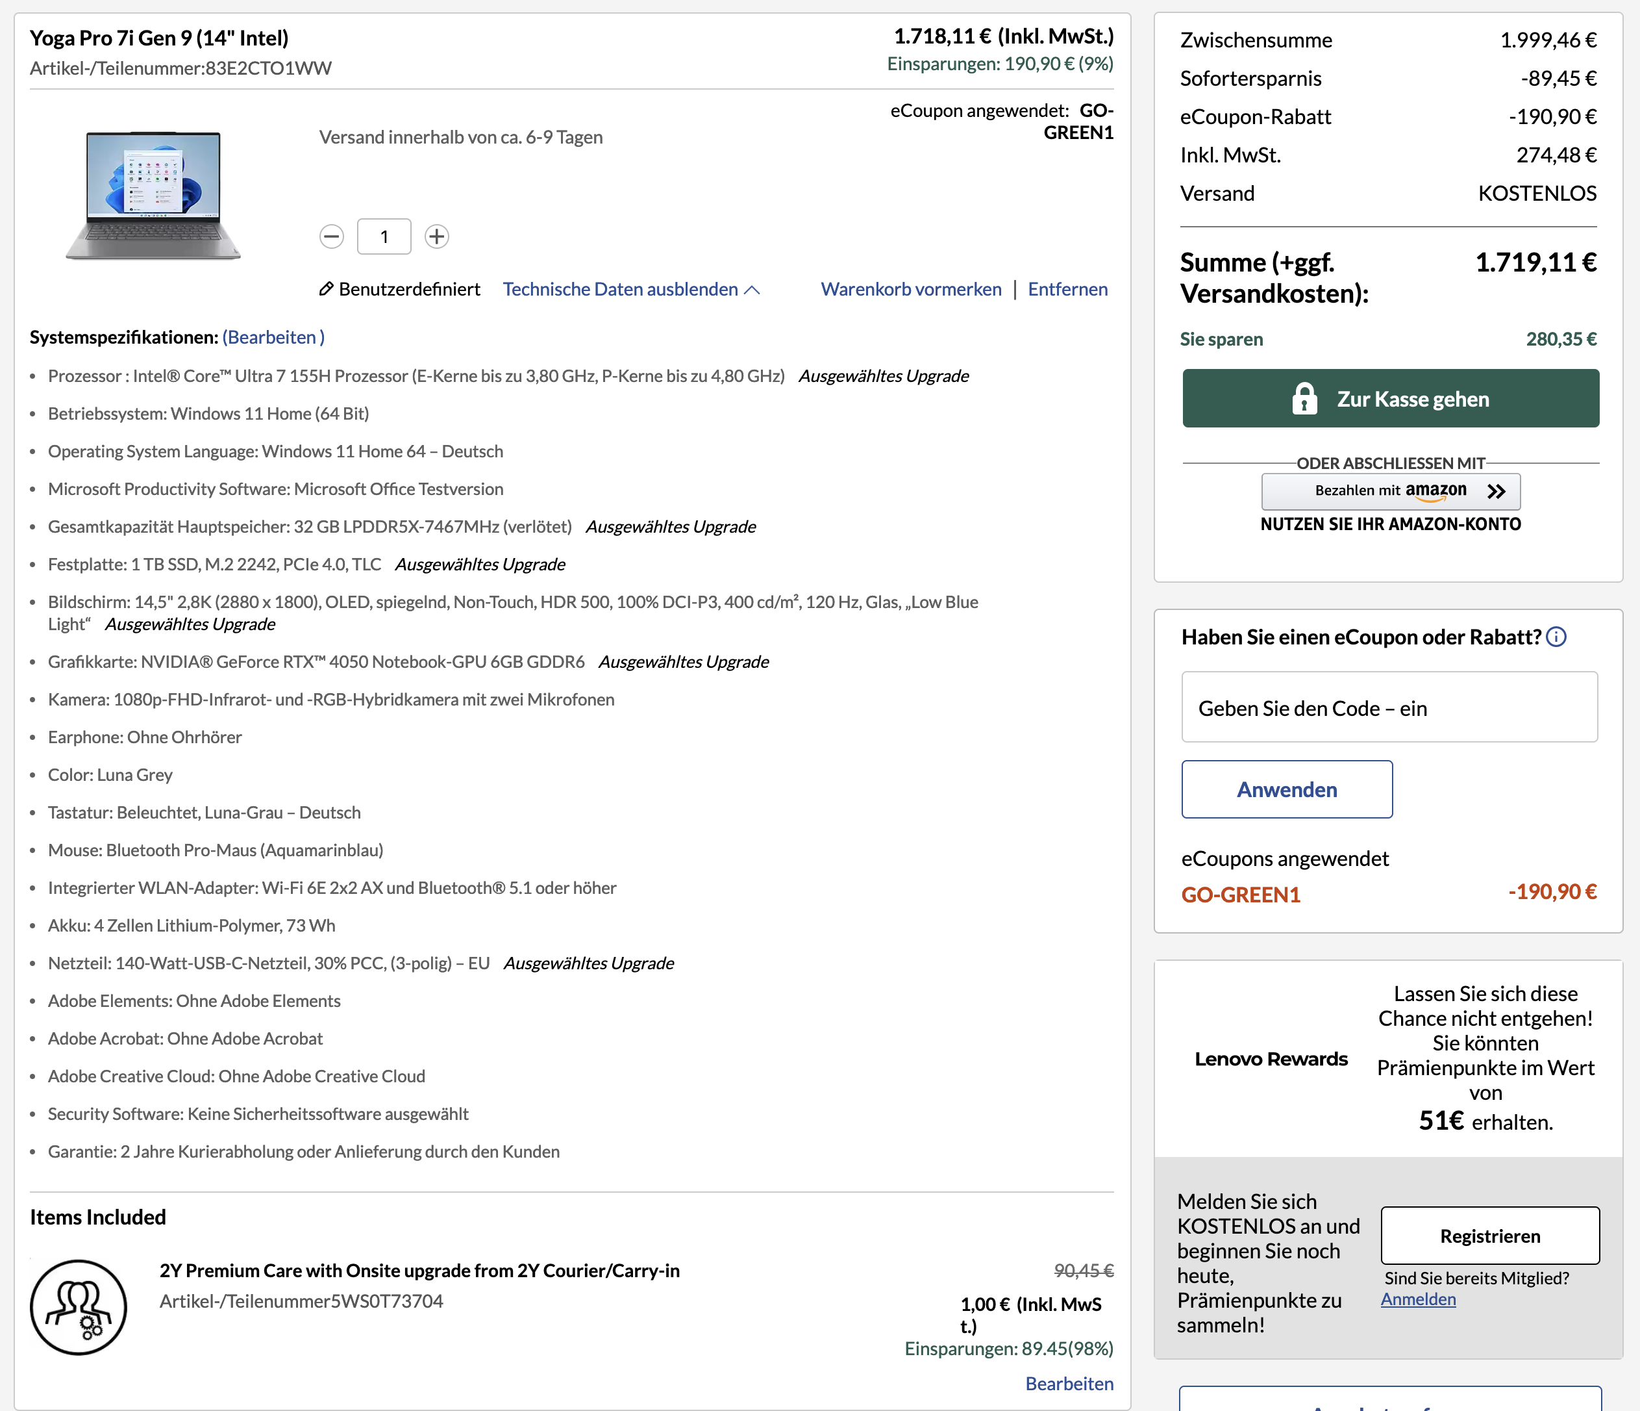The image size is (1640, 1411).
Task: Click Anmelden for existing members
Action: [1417, 1299]
